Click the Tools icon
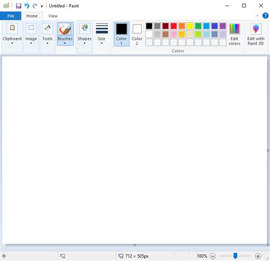The image size is (270, 261). 47,28
